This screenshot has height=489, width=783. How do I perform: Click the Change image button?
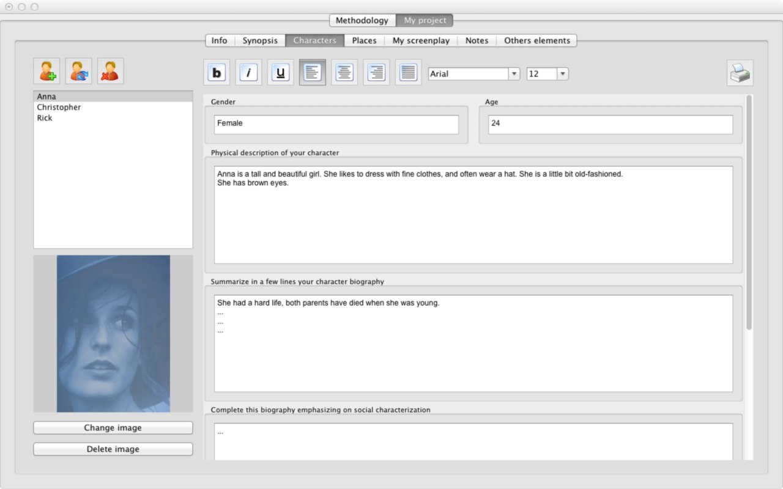coord(113,428)
